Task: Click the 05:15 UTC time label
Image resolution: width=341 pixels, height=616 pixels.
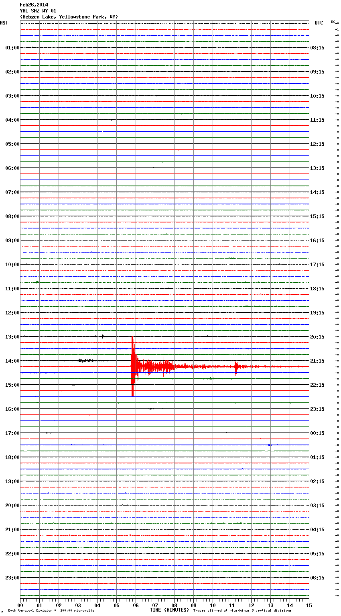Action: tap(317, 554)
